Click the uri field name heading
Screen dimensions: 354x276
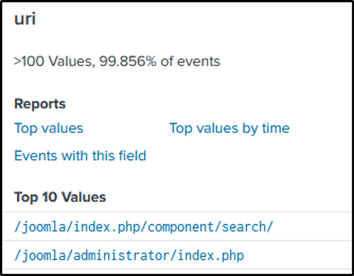[x=25, y=20]
